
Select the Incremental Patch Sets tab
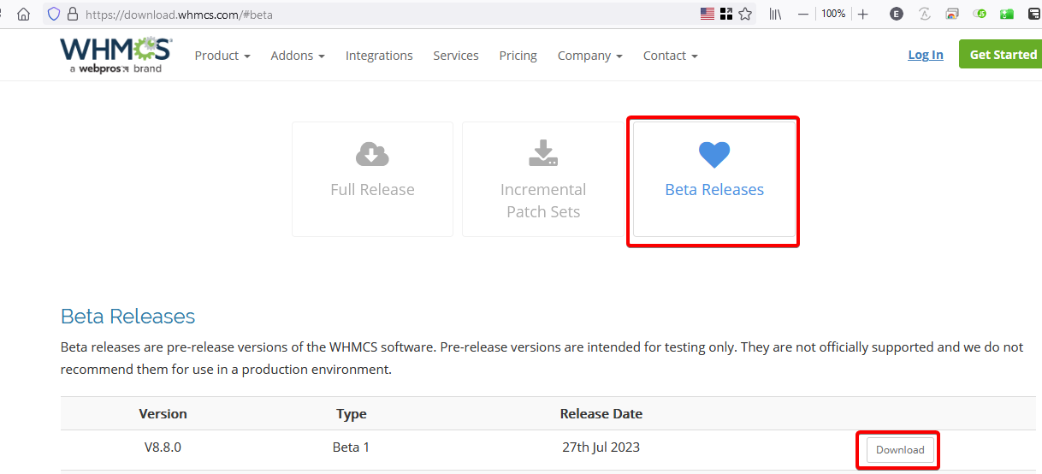(x=543, y=179)
